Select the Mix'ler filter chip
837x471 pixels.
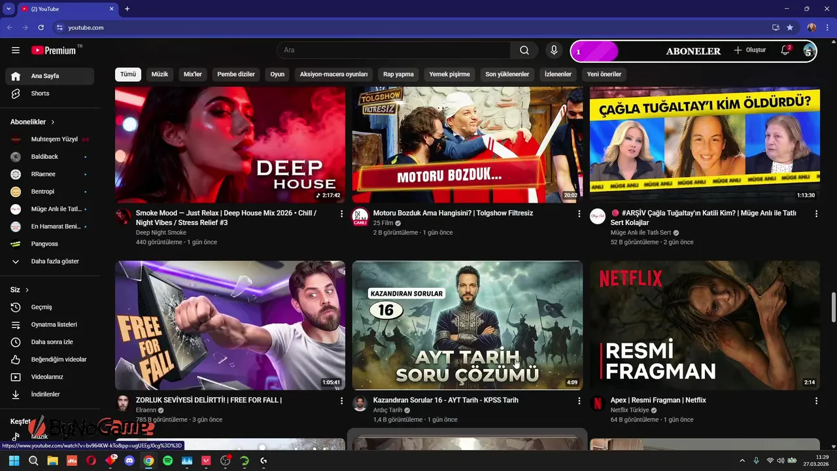[193, 74]
